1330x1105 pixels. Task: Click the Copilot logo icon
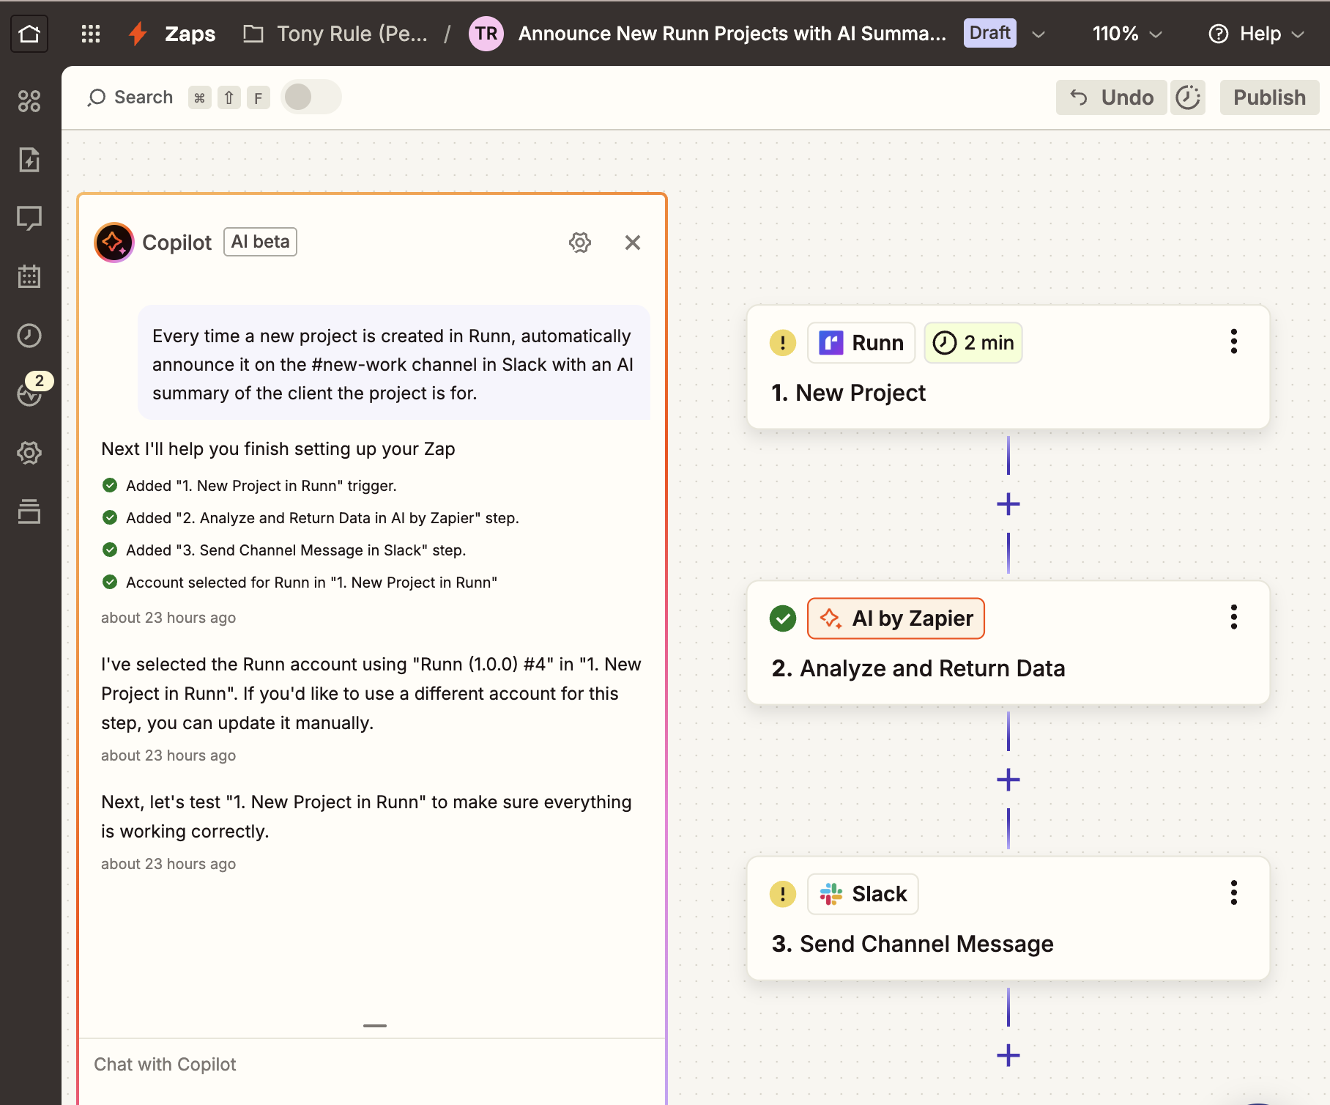(x=114, y=243)
